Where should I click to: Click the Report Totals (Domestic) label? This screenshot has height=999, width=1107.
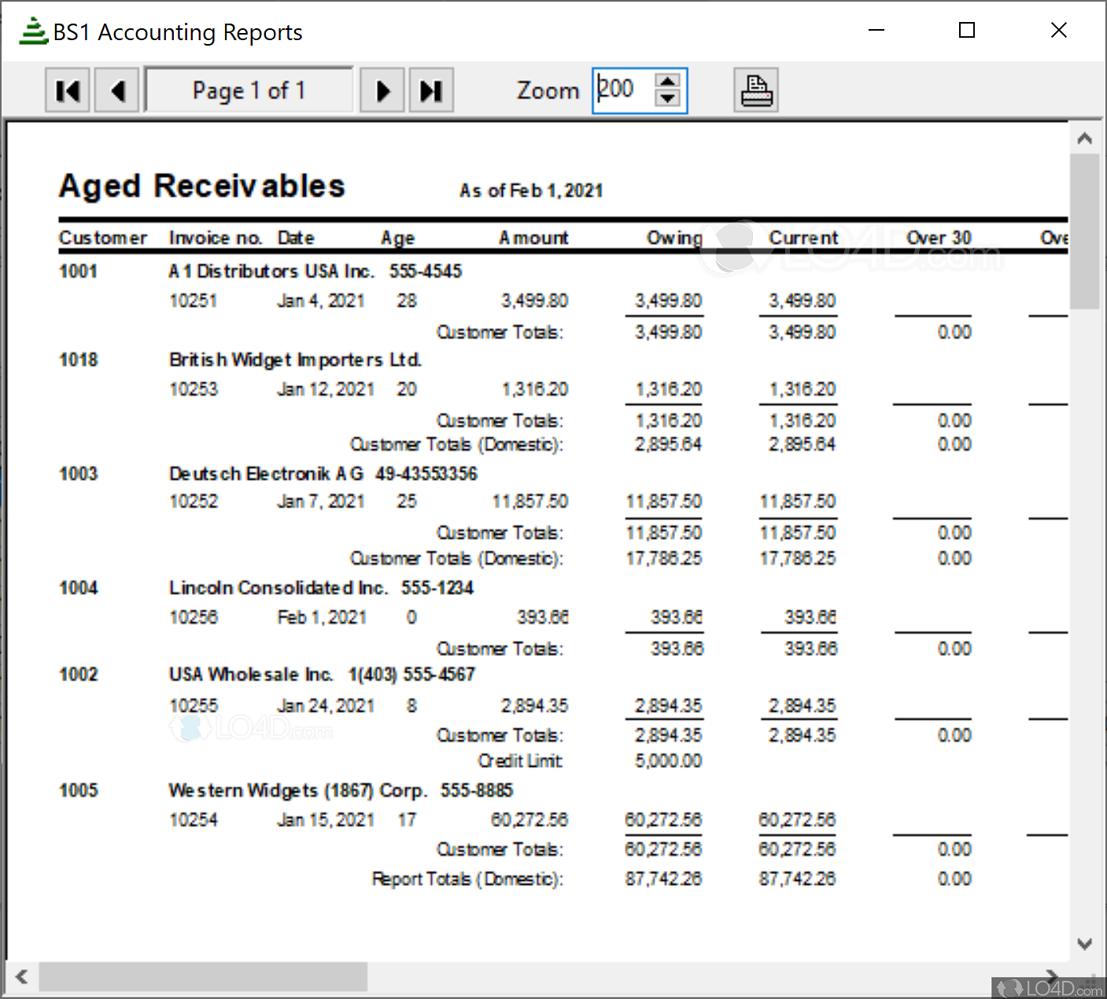[x=467, y=879]
